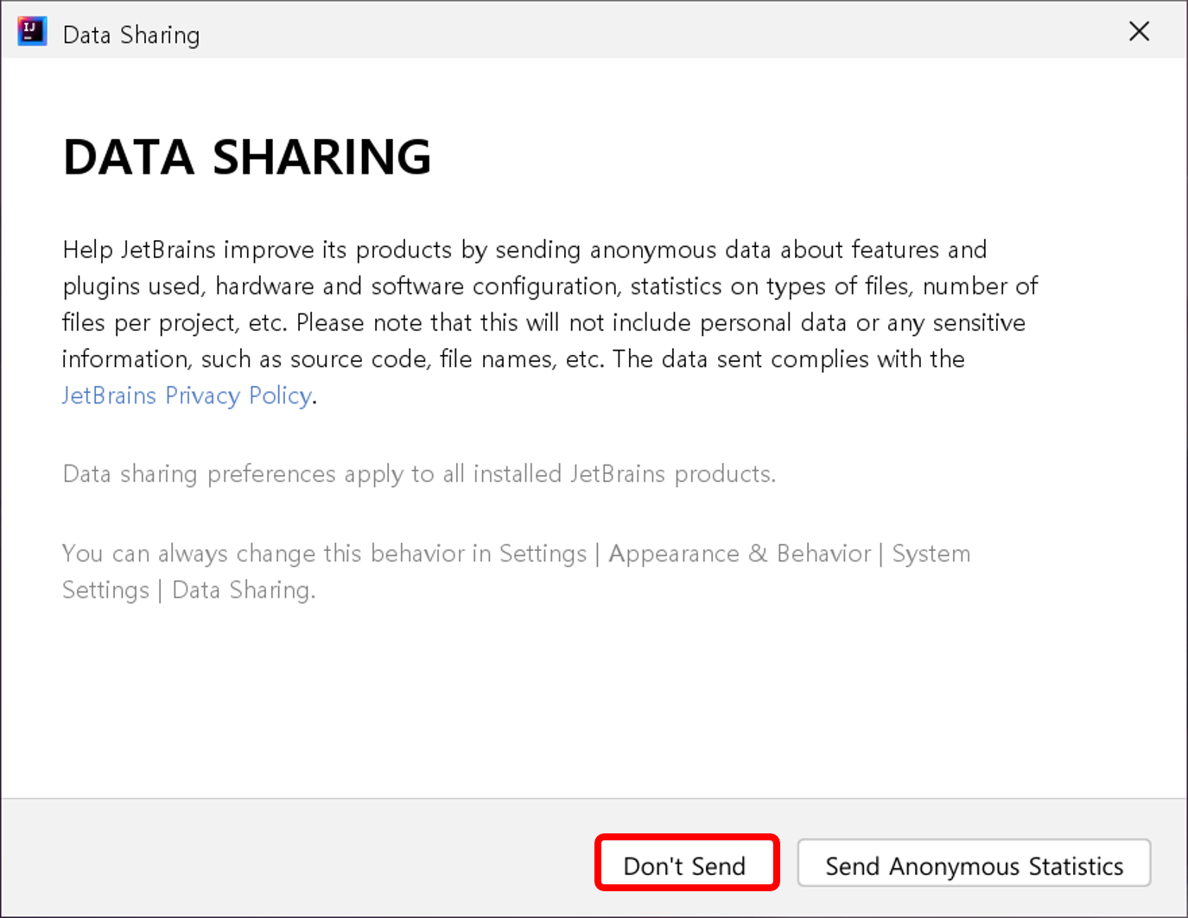Open the JetBrains Privacy Policy link
The height and width of the screenshot is (918, 1188).
[x=187, y=396]
